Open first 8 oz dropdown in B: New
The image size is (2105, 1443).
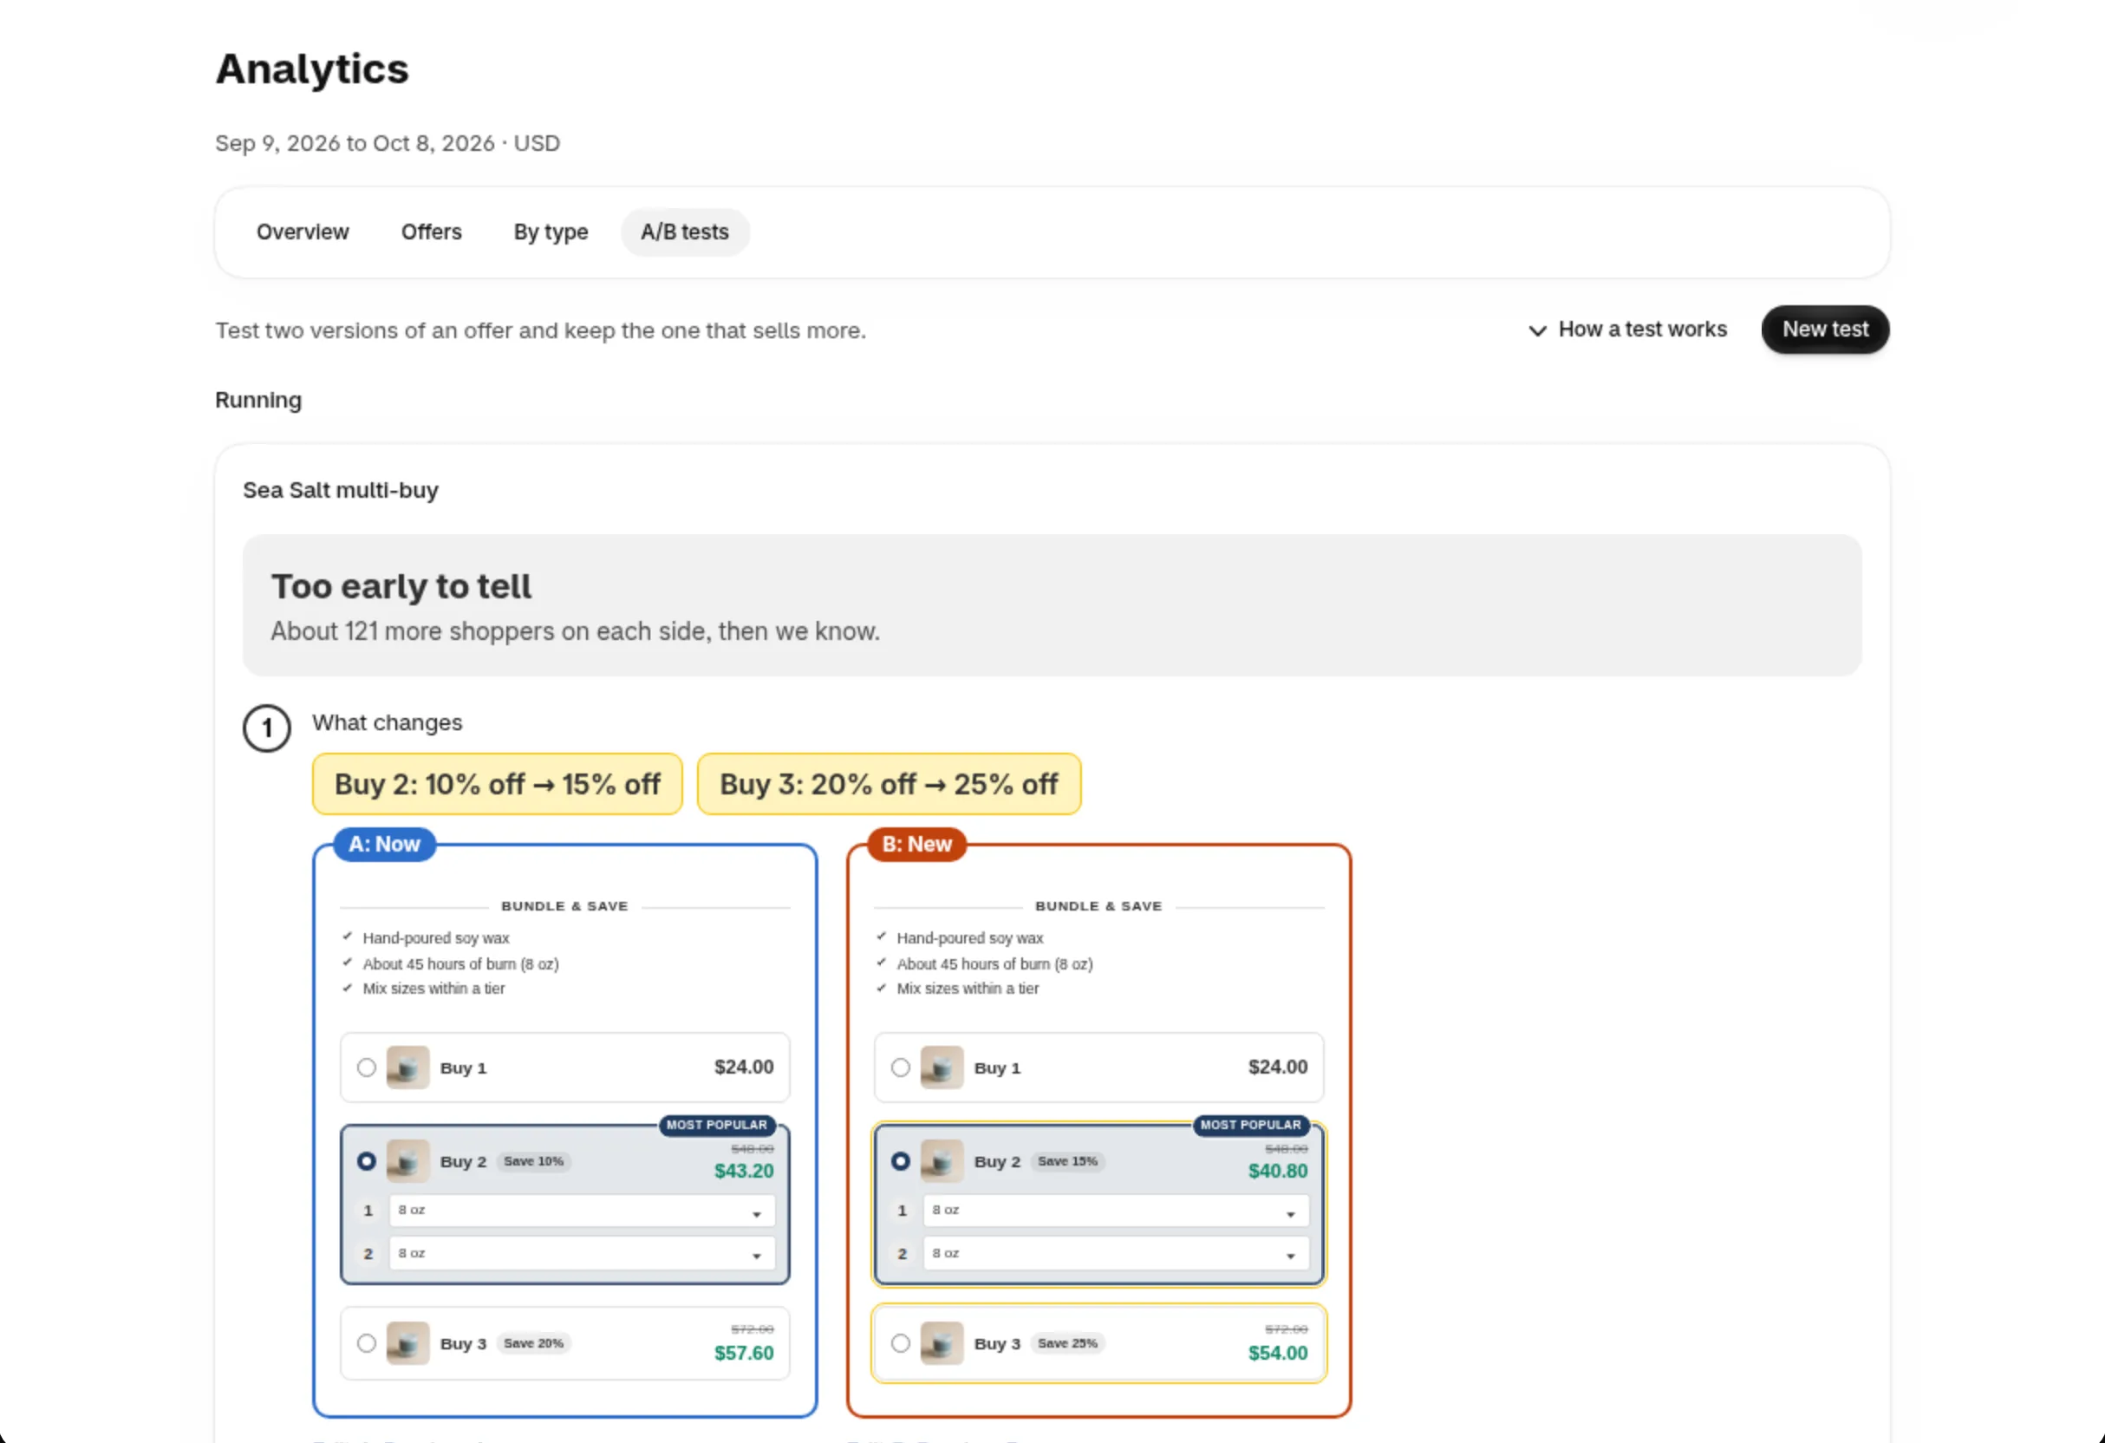click(x=1116, y=1211)
